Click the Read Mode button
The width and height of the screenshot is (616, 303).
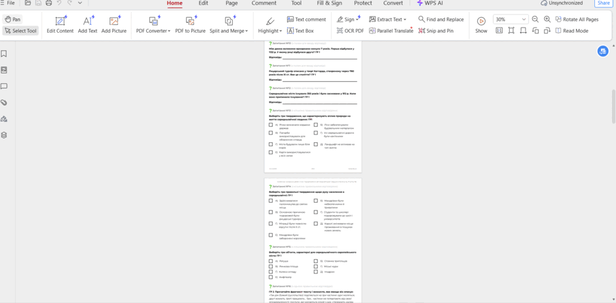tap(571, 31)
